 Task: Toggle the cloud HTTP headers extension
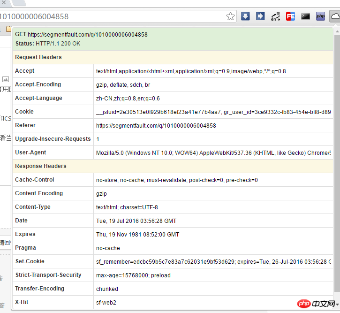(335, 16)
